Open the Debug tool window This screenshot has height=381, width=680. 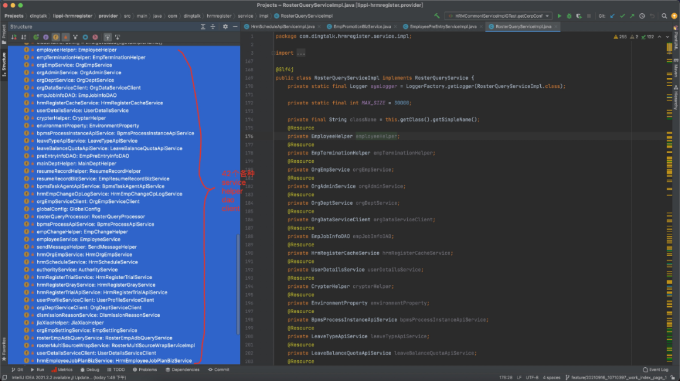89,370
